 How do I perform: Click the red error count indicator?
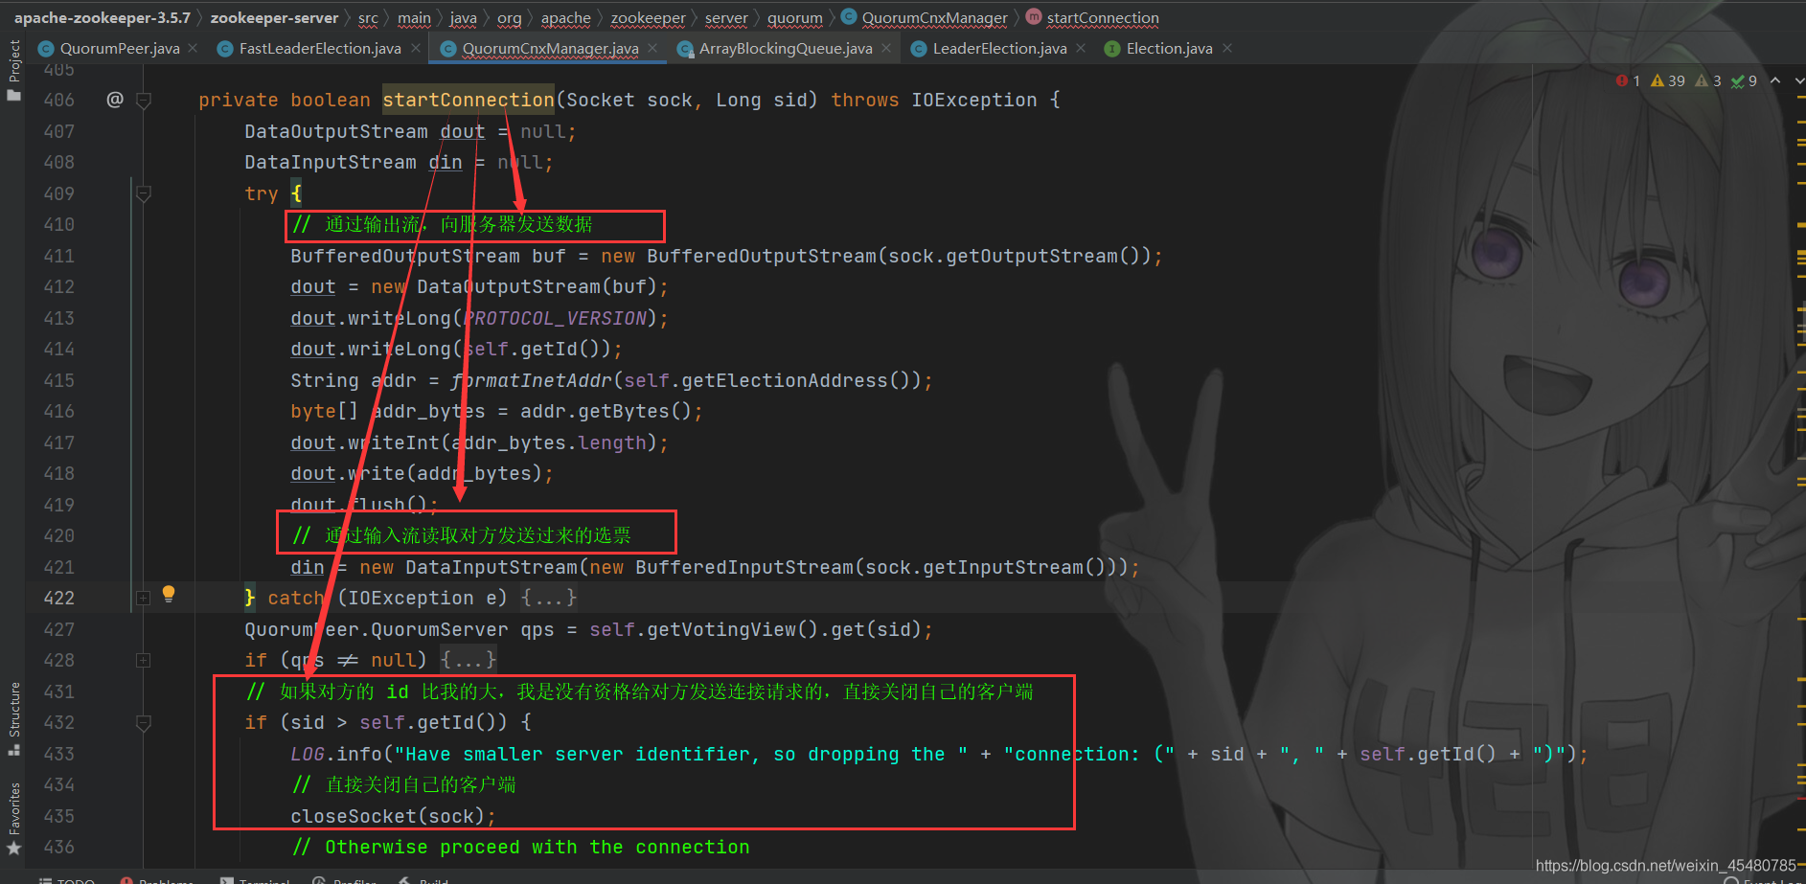1628,81
